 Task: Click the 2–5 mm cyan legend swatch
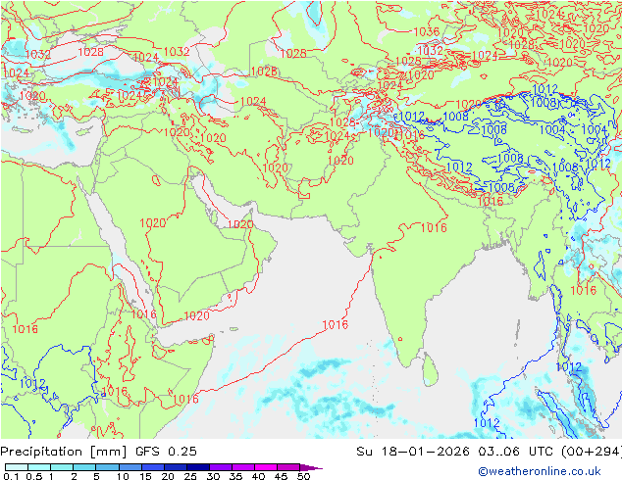pyautogui.click(x=84, y=467)
